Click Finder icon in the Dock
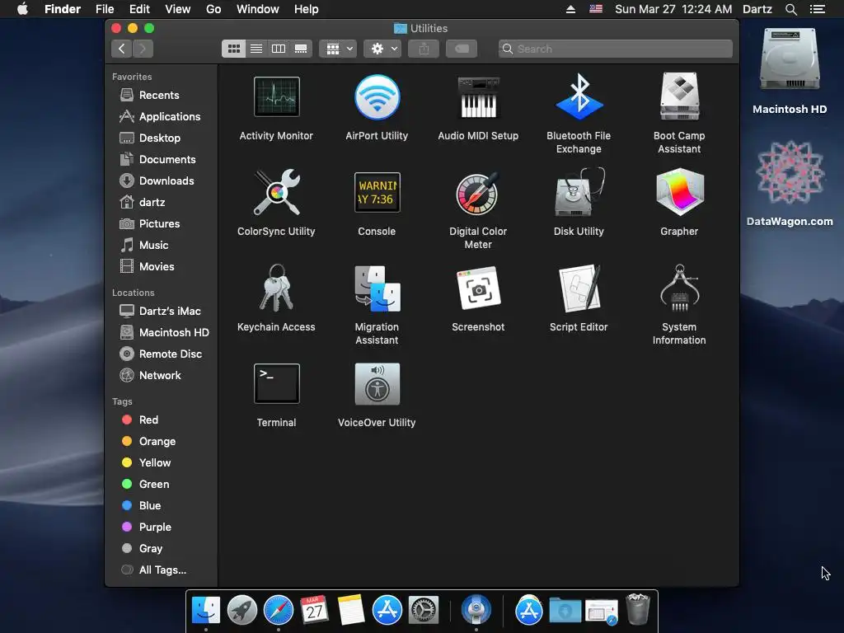844x633 pixels. (x=205, y=610)
